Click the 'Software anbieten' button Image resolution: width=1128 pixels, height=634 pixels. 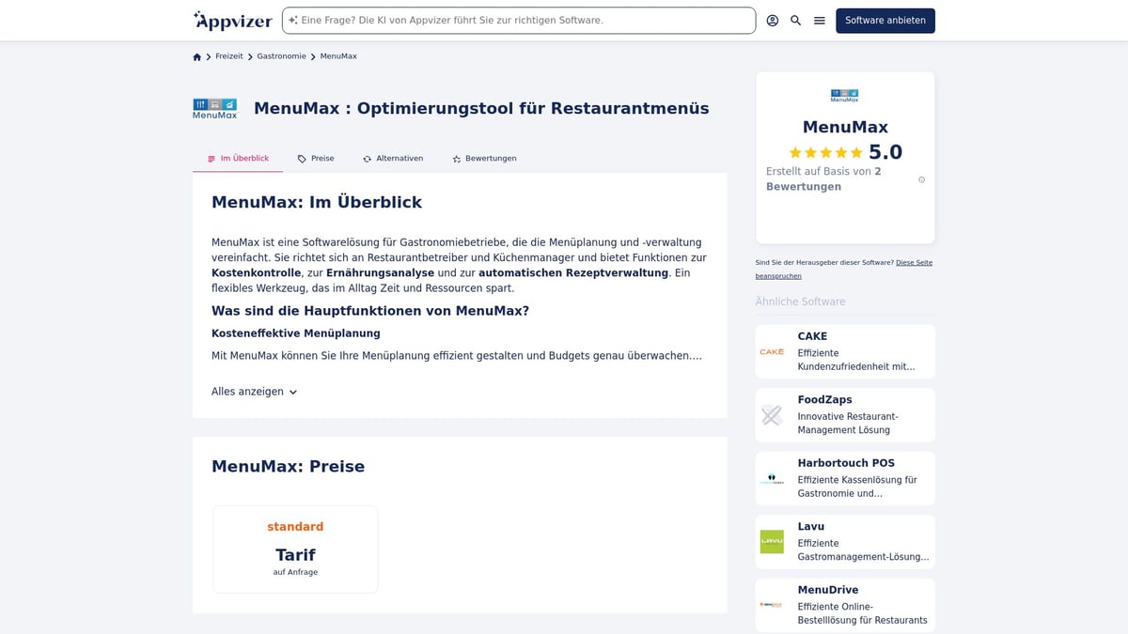(x=885, y=20)
